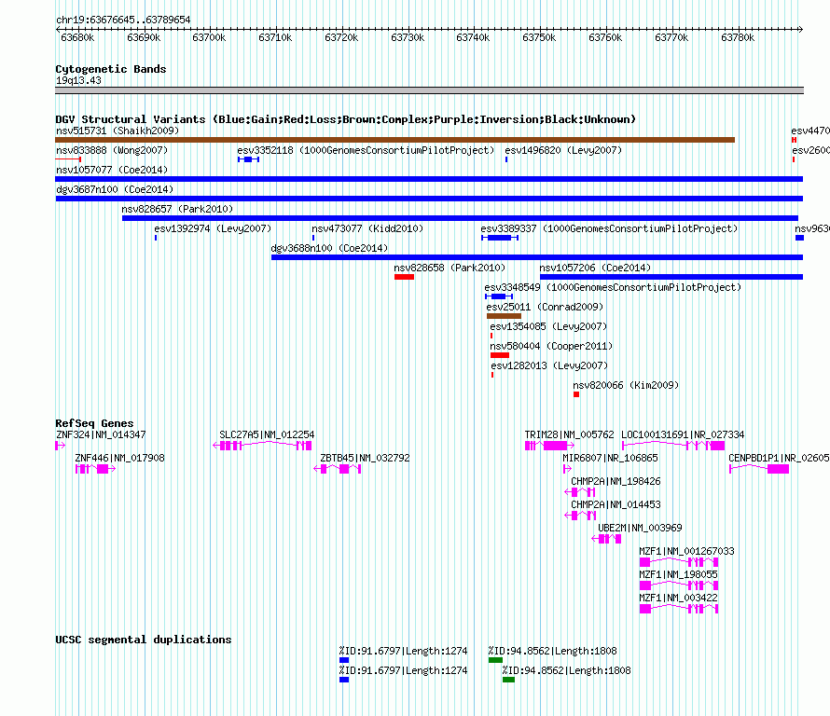Open the esv3389337 variant label
Image resolution: width=830 pixels, height=716 pixels.
tap(609, 228)
